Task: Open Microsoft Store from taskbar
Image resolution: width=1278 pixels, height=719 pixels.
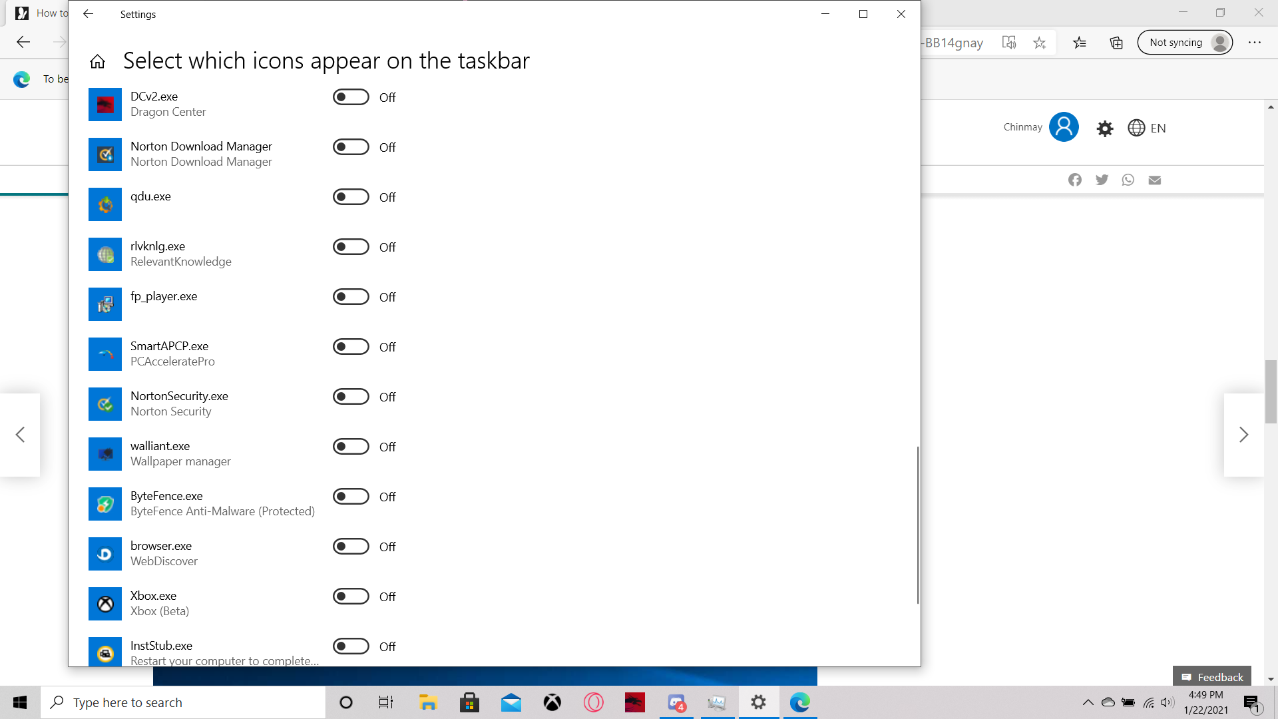Action: 469,702
